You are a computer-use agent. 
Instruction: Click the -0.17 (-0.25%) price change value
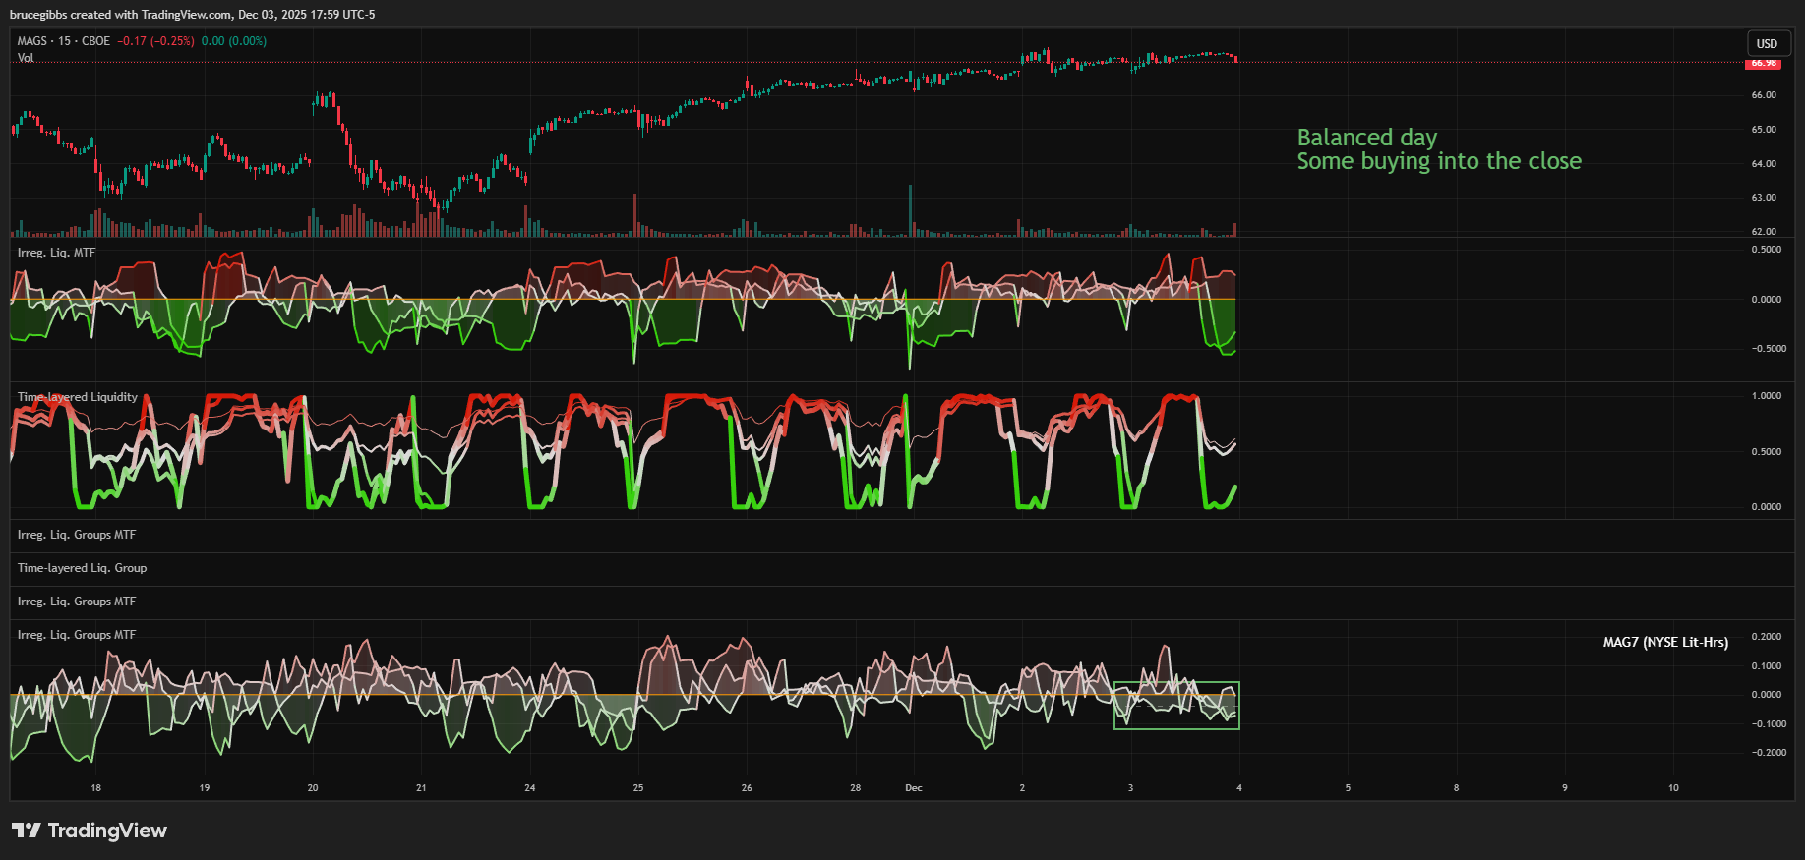(x=155, y=41)
